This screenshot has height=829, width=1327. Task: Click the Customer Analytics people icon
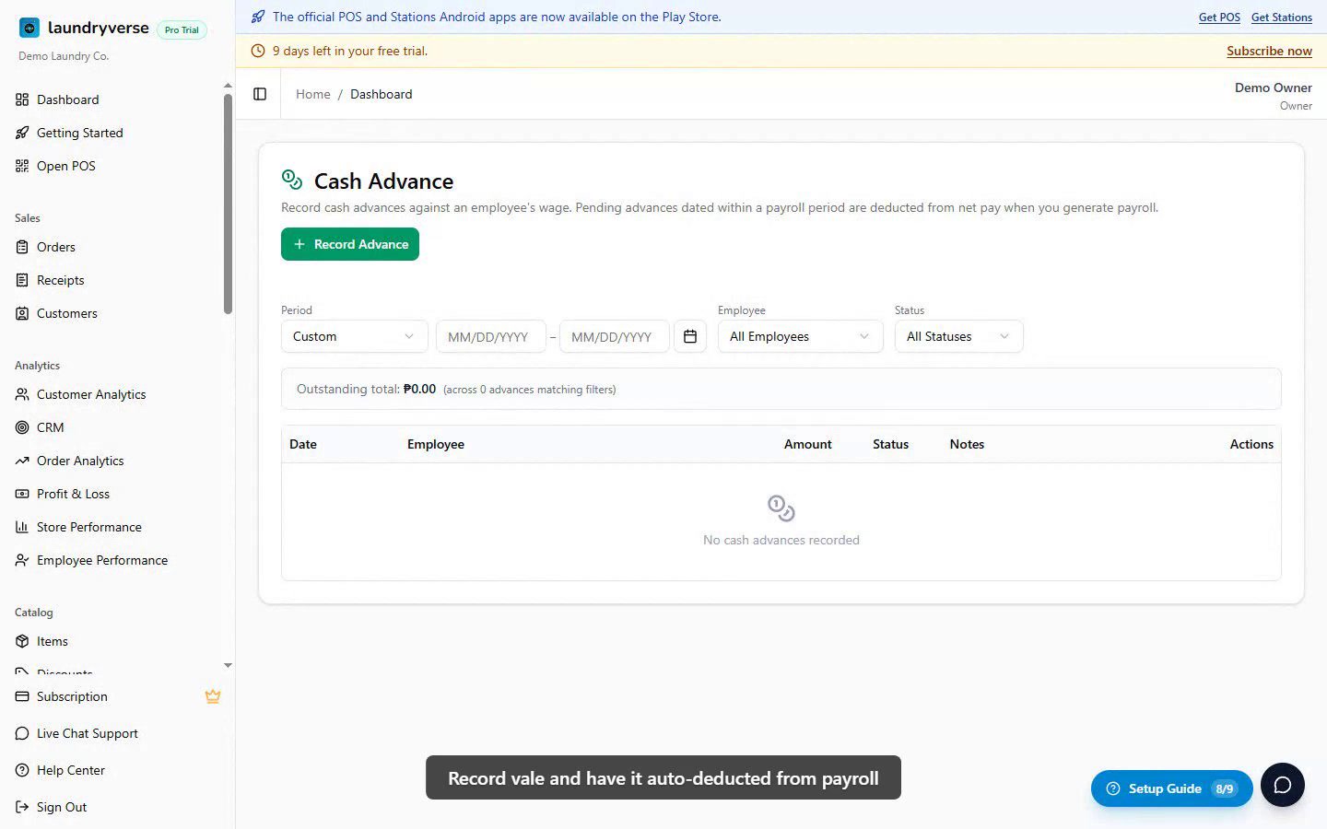(x=22, y=394)
